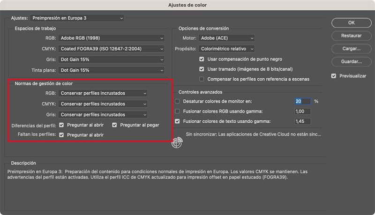Click the Preimpresión en Europa 3 description paragraph
The image size is (375, 215).
157,174
